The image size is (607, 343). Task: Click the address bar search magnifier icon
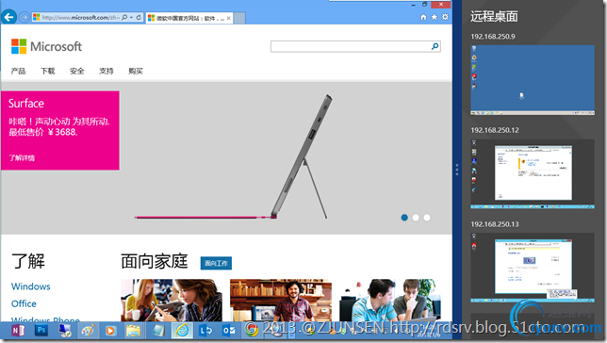coord(124,17)
